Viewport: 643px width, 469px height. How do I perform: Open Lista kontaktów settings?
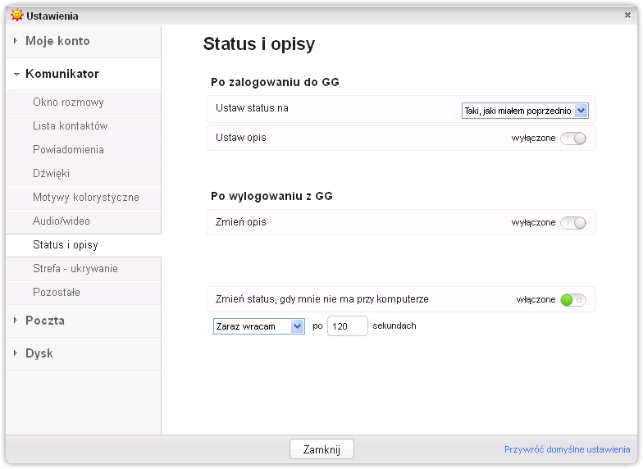coord(84,126)
